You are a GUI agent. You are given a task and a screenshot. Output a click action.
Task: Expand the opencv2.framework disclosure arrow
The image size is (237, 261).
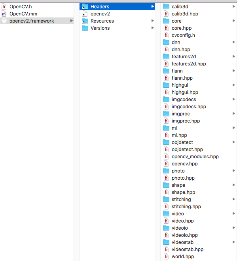pyautogui.click(x=71, y=21)
